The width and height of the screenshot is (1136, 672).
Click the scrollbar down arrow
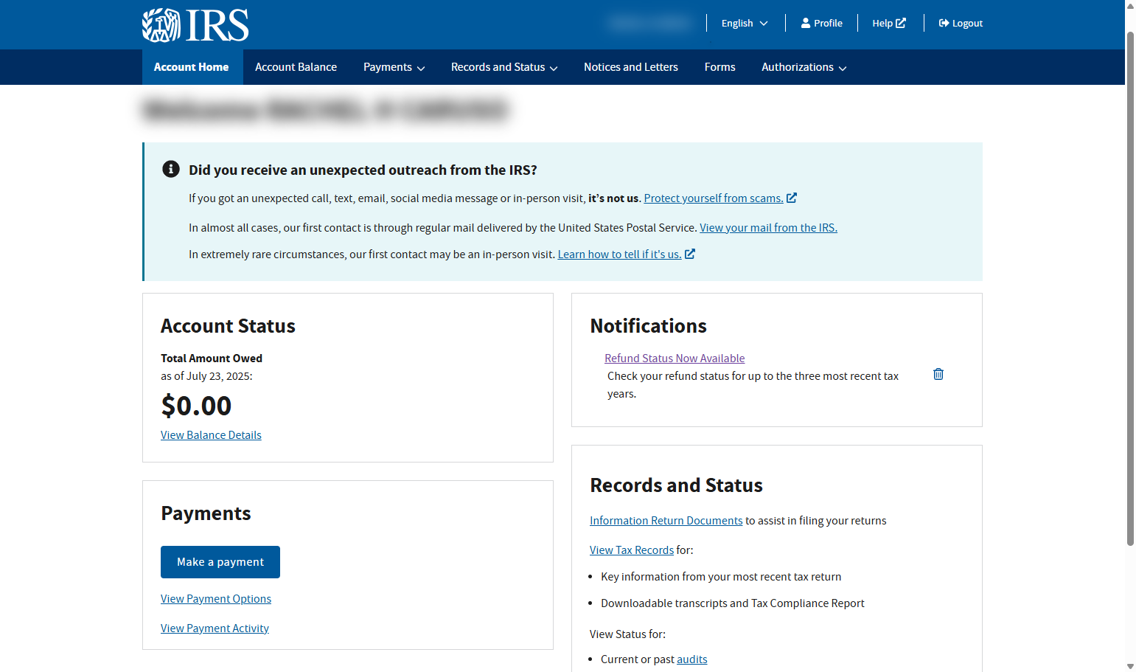(1130, 666)
